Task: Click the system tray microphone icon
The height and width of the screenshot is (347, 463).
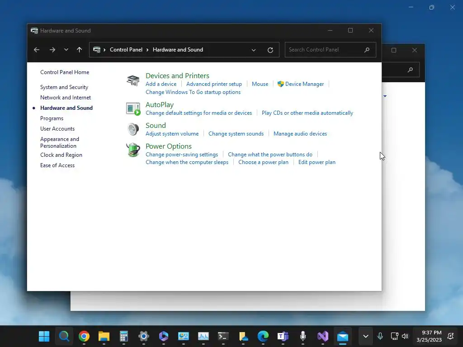Action: click(x=380, y=336)
